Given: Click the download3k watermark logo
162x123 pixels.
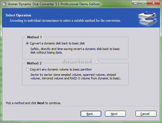Looking at the screenshot, I should pos(81,62).
